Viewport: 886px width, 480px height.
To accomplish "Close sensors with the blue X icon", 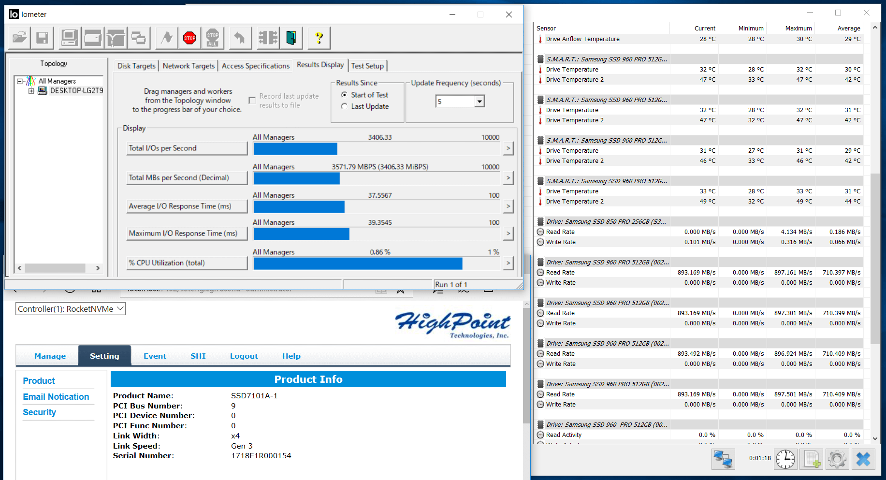I will pyautogui.click(x=863, y=459).
